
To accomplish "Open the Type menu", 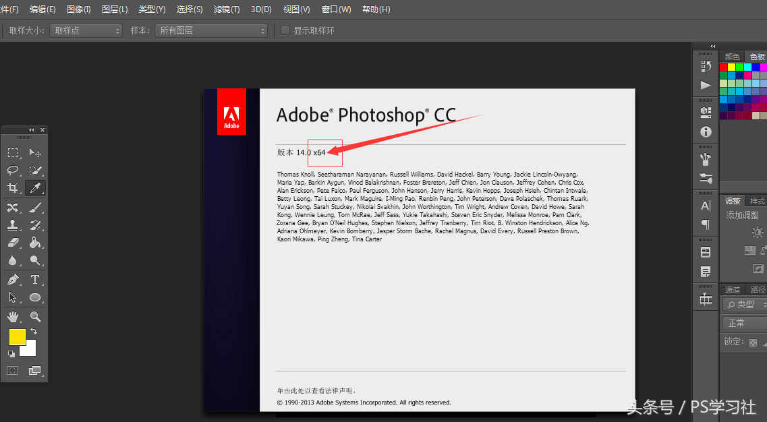I will coord(152,9).
